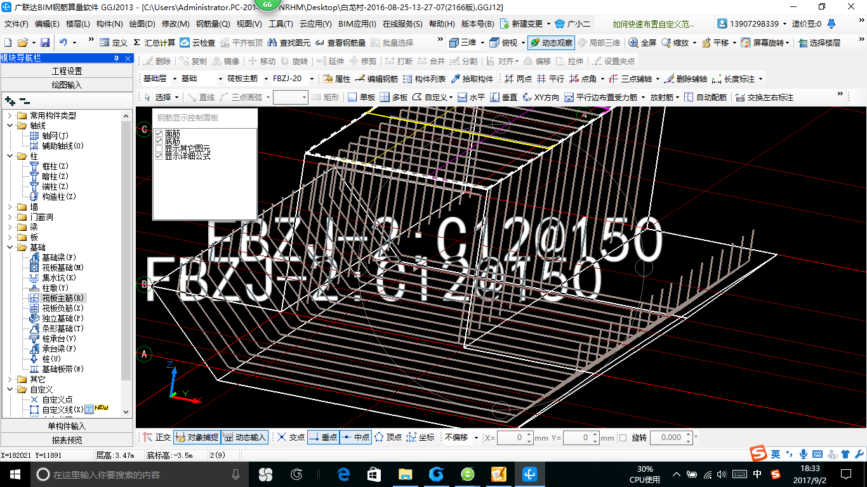Click the save file icon
This screenshot has width=867, height=487.
coord(45,42)
